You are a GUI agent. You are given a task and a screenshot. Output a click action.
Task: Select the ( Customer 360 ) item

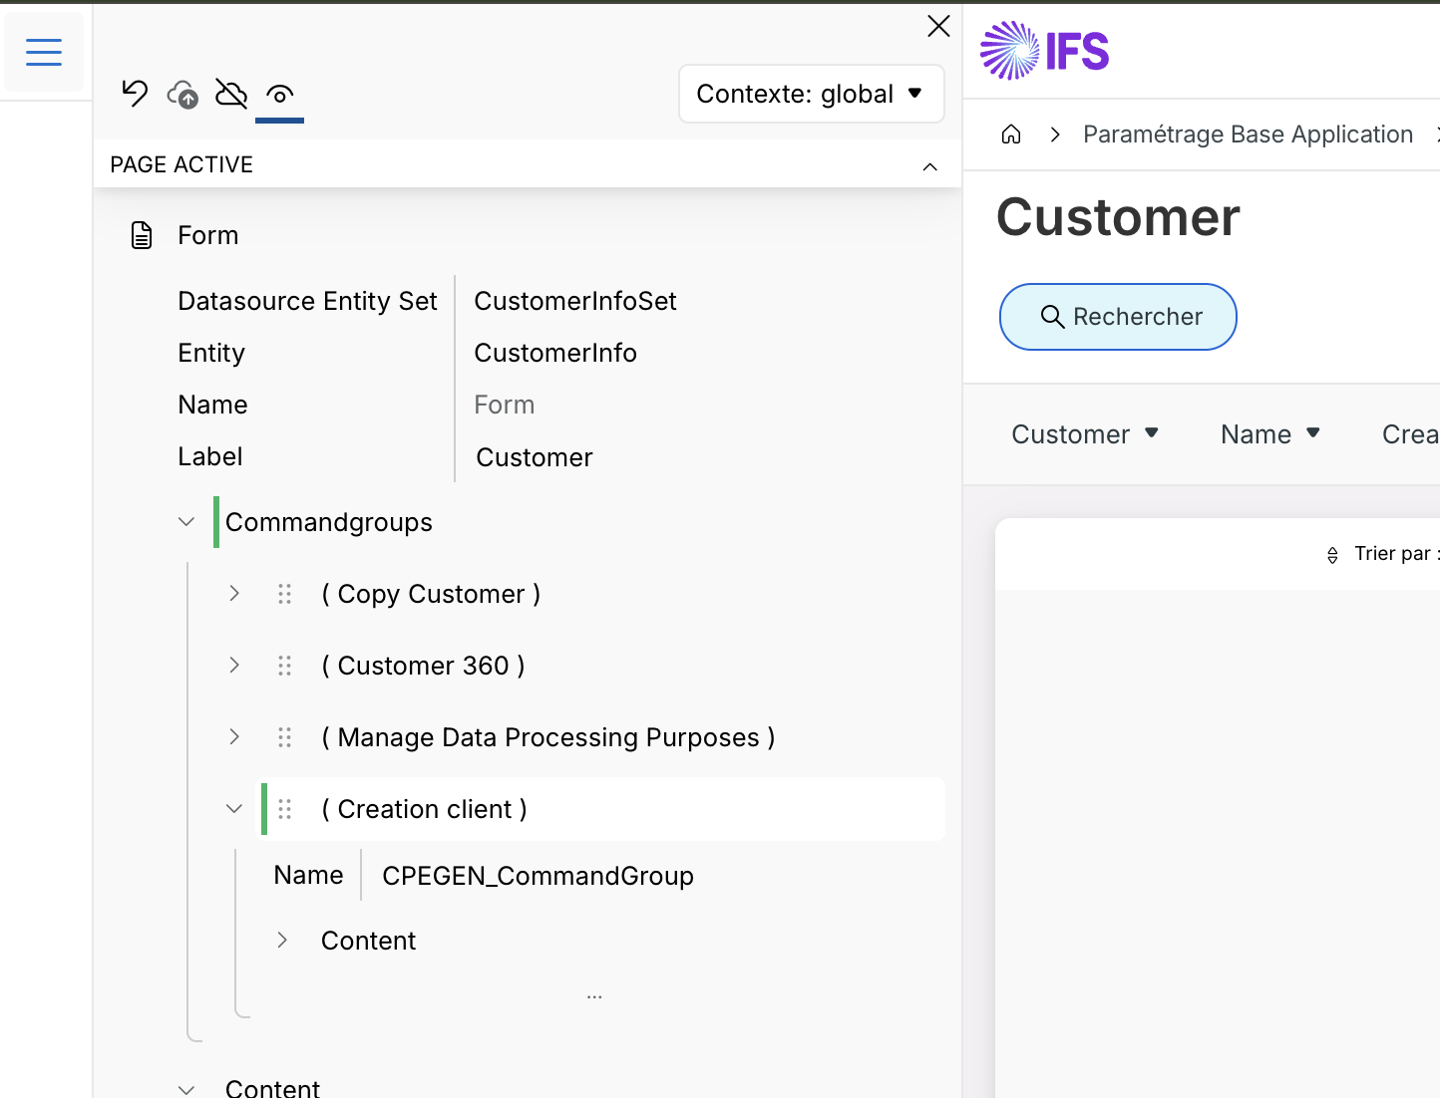coord(423,666)
